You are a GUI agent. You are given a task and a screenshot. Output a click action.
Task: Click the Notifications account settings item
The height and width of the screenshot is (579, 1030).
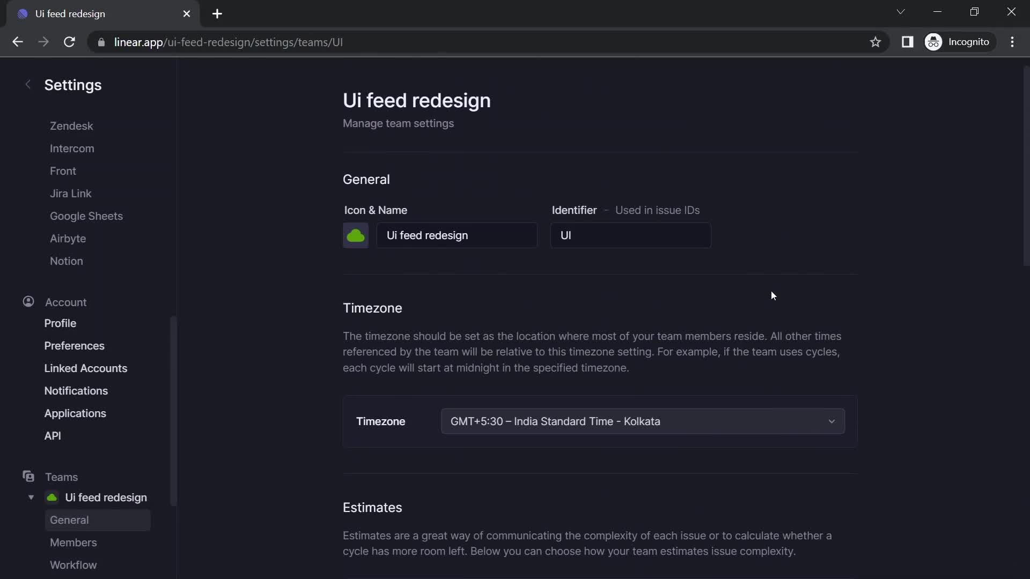click(x=76, y=390)
